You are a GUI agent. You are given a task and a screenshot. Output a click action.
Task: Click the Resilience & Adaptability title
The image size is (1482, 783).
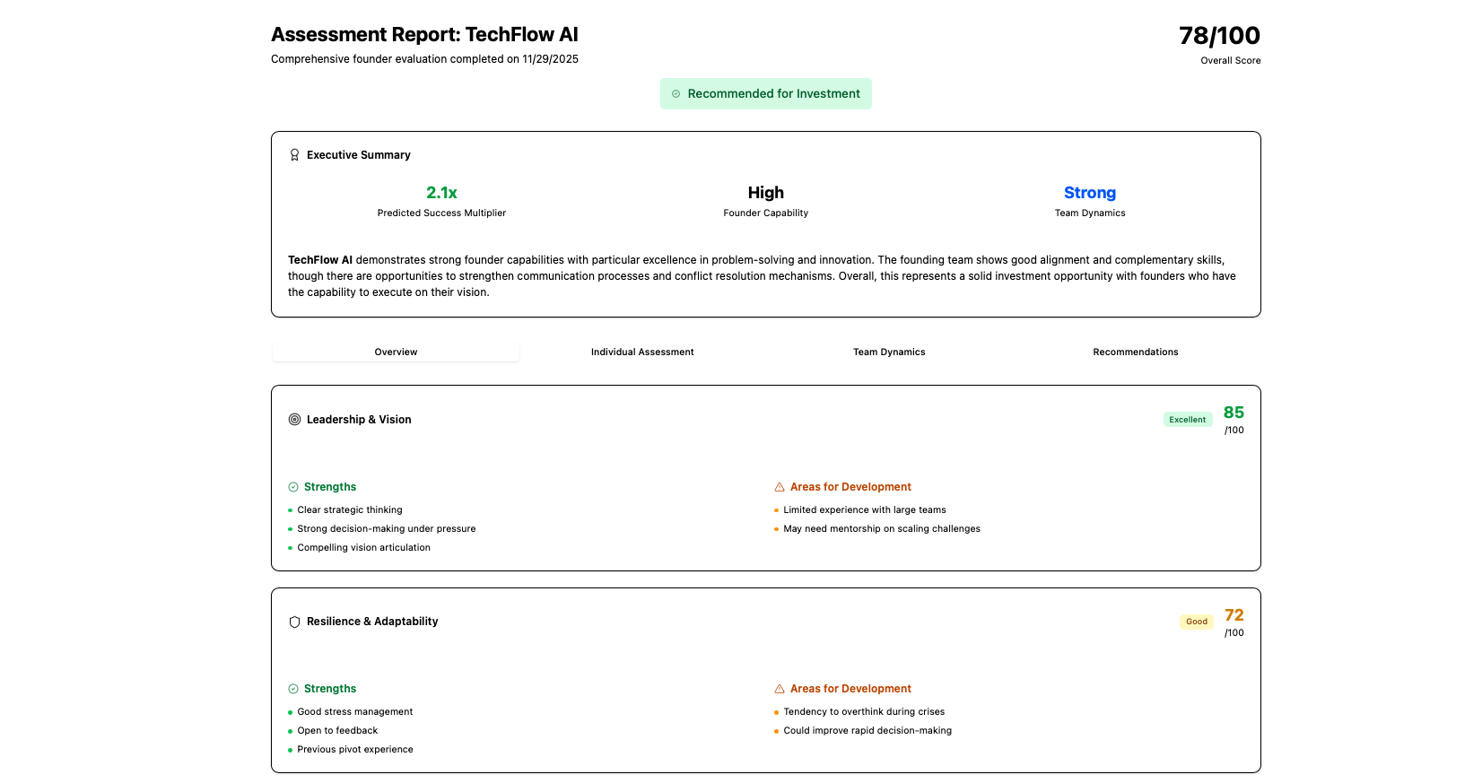pyautogui.click(x=372, y=622)
